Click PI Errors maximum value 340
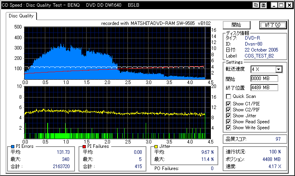 [x=66, y=159]
